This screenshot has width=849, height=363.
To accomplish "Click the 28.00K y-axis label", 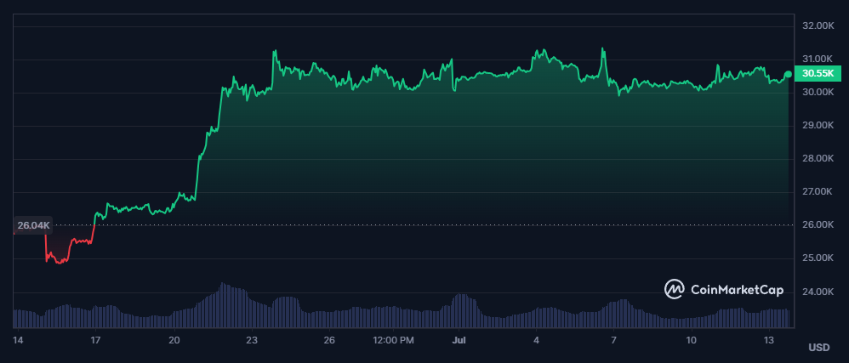I will click(818, 158).
